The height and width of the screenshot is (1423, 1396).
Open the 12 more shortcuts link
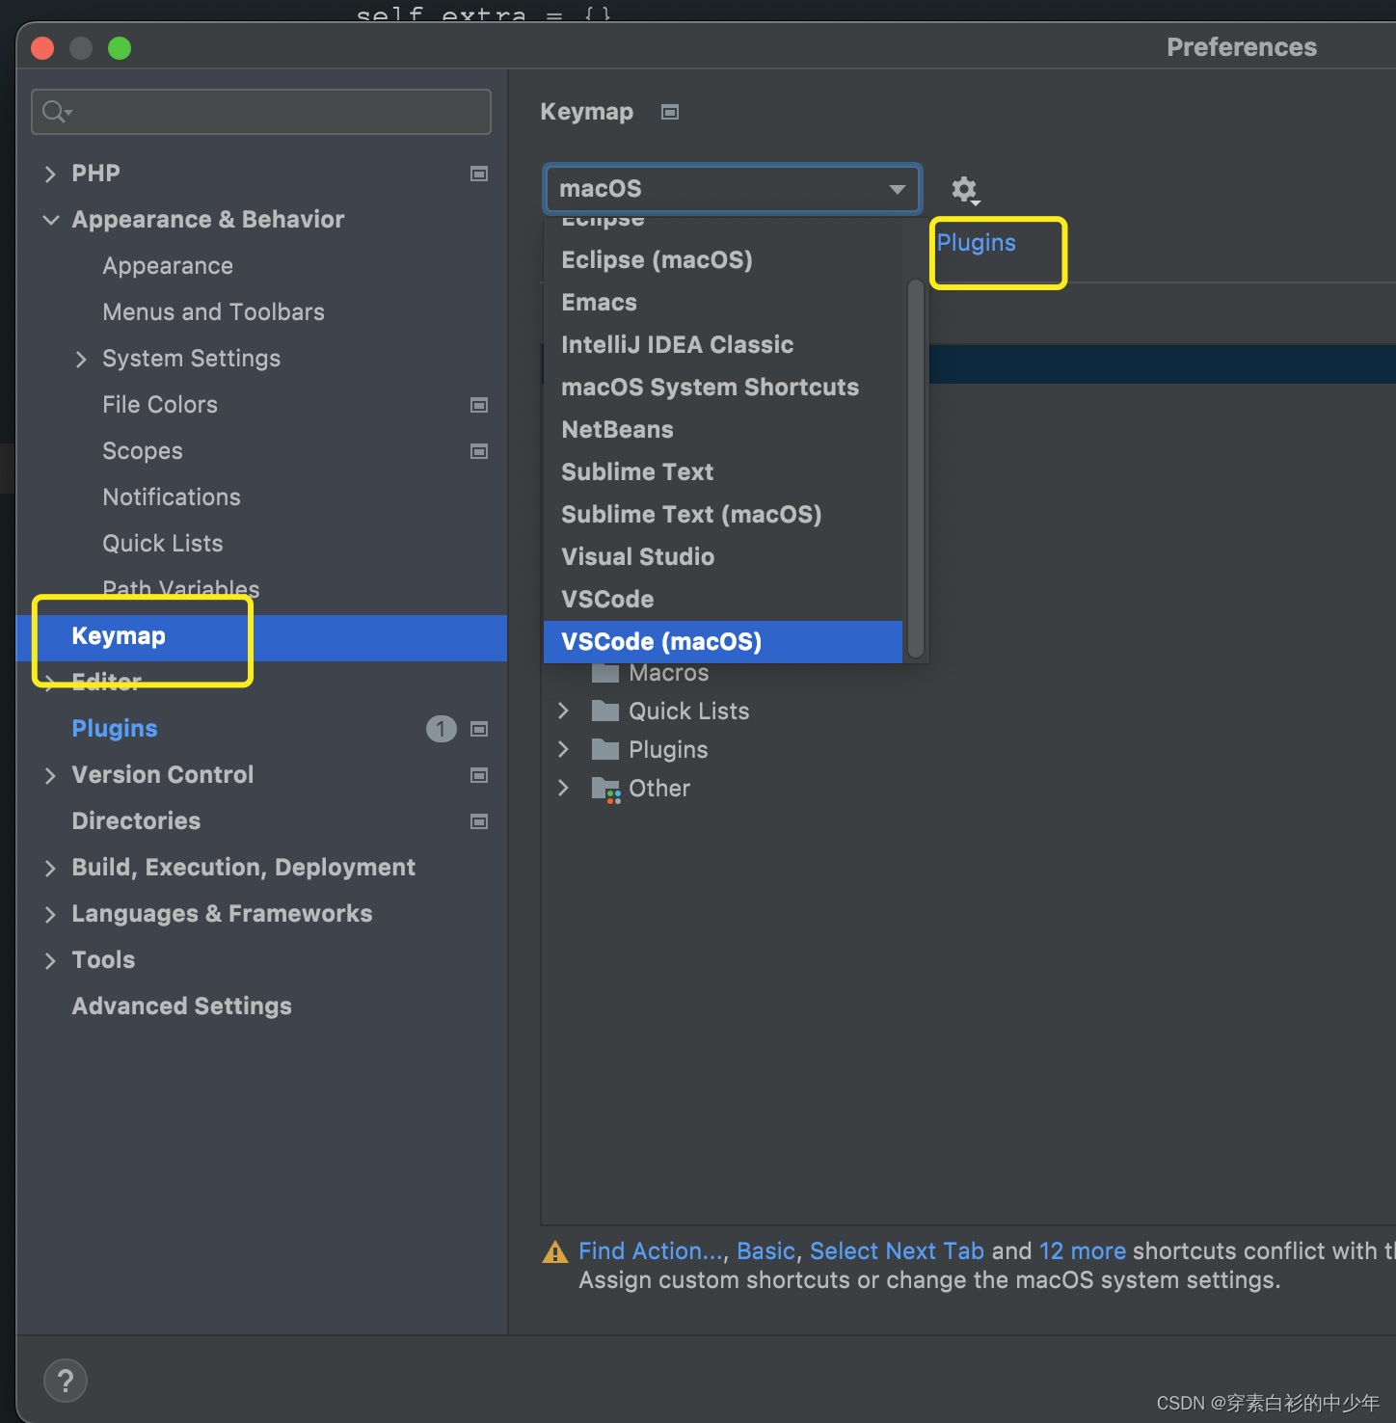1082,1250
